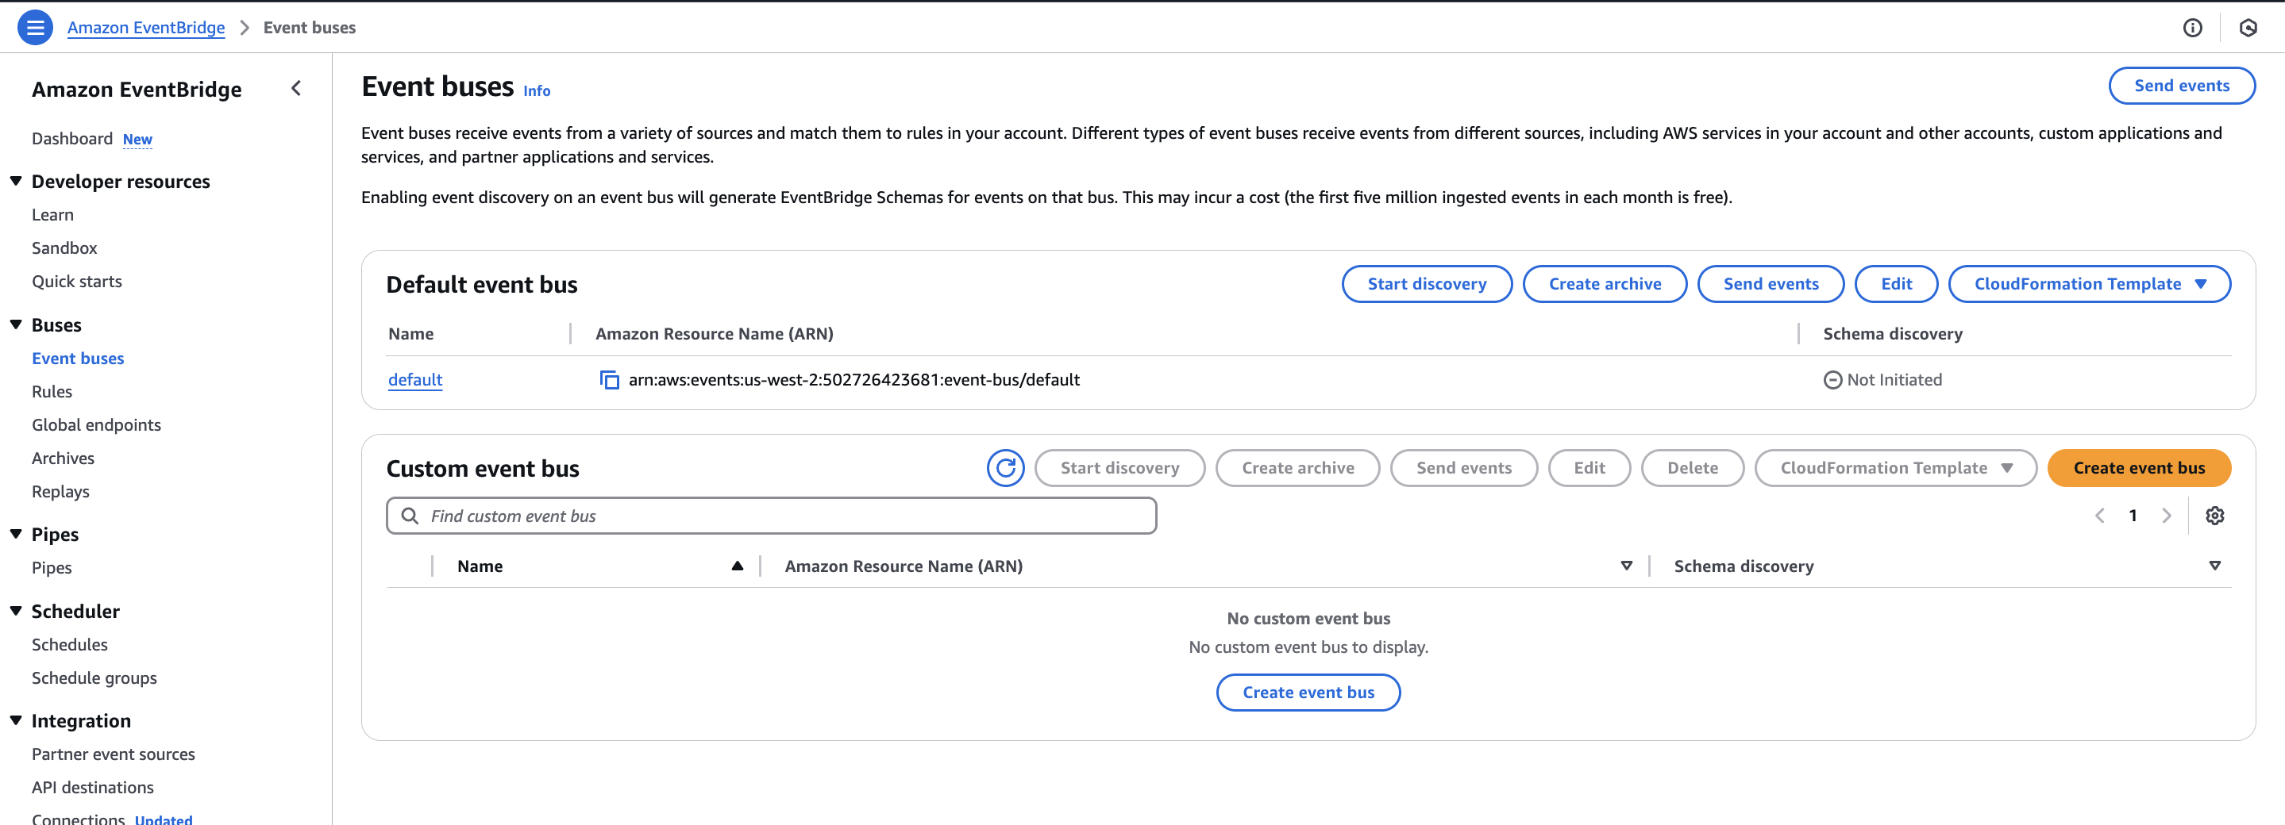
Task: Click the info circle icon in top bar
Action: (x=2192, y=28)
